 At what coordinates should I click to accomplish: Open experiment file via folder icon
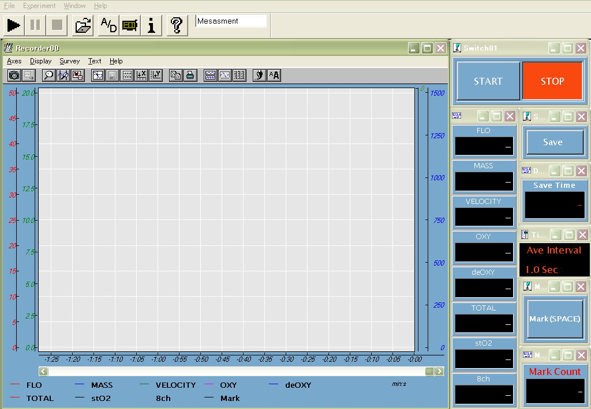click(x=83, y=25)
